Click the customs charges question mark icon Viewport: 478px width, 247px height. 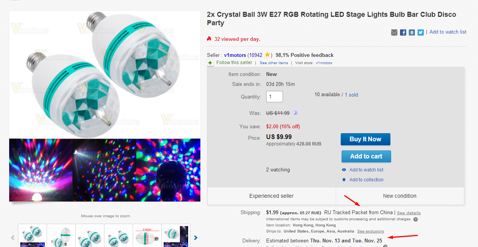pyautogui.click(x=416, y=219)
